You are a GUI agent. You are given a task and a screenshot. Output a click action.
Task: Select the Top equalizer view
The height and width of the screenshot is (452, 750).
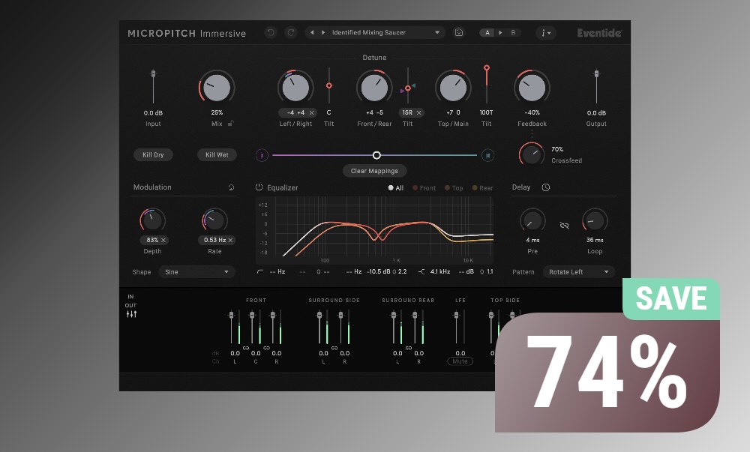[x=454, y=188]
